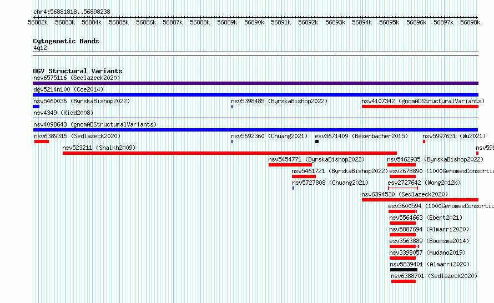Viewport: 494px width, 303px height.
Task: Open nsv5454771 (ByrskaBishop2022) label
Action: (316, 159)
